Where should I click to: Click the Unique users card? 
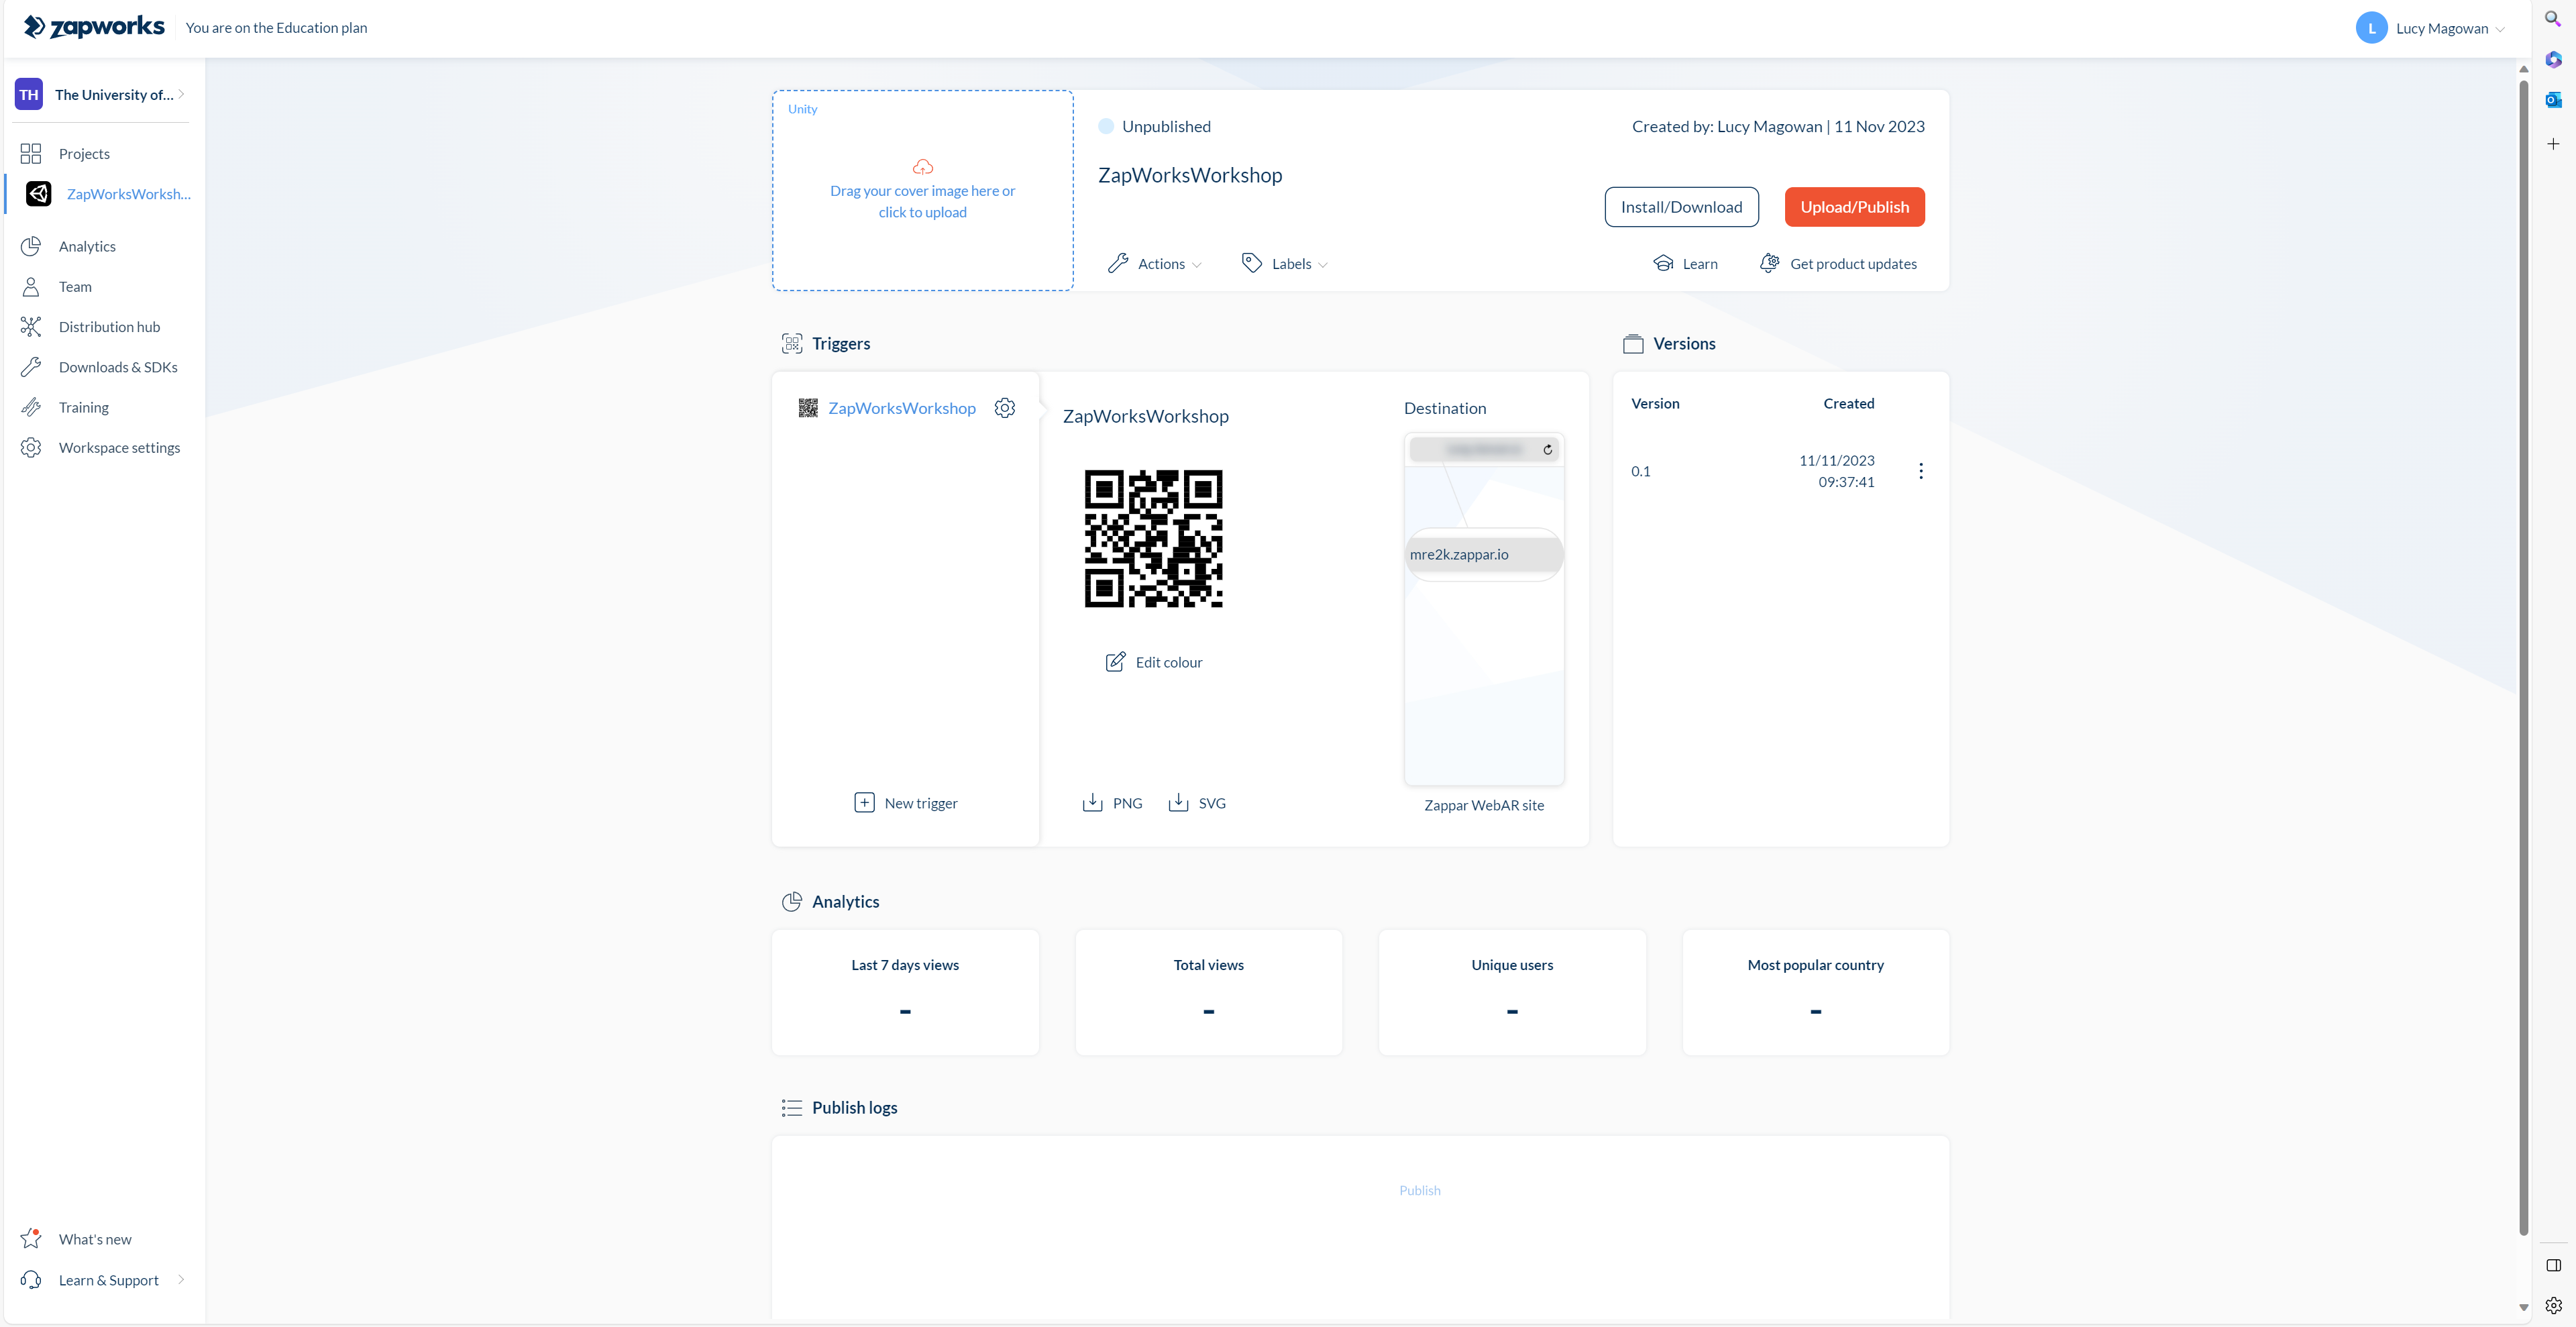click(x=1512, y=992)
